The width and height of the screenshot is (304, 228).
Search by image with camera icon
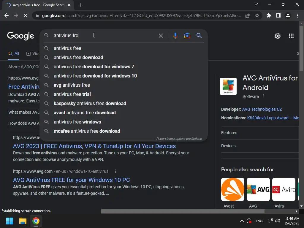[x=187, y=36]
